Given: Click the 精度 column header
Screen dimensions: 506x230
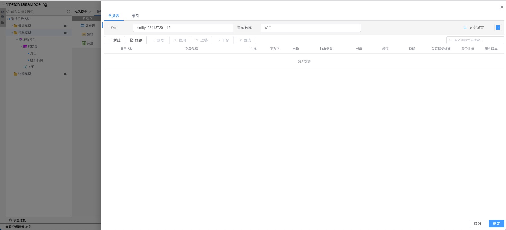Looking at the screenshot, I should (386, 49).
